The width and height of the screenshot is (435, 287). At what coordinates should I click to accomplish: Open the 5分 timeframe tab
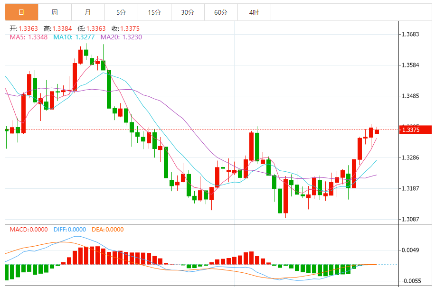click(121, 12)
